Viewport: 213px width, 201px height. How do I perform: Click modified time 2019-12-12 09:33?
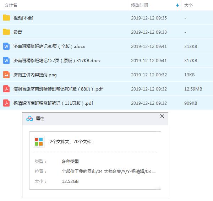(x=149, y=32)
